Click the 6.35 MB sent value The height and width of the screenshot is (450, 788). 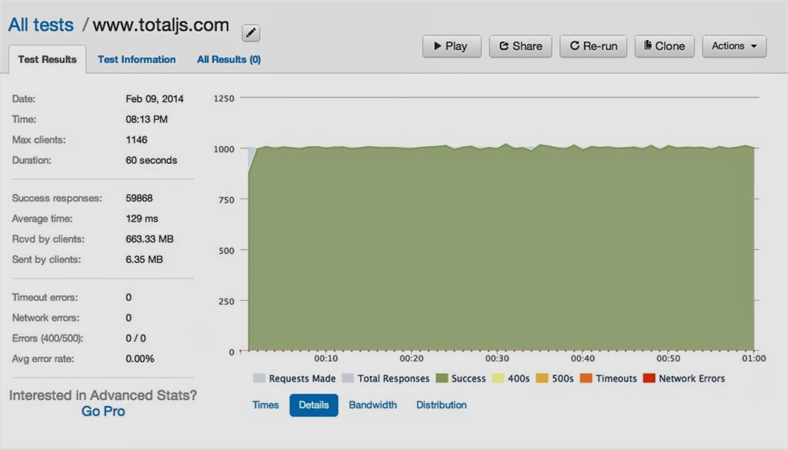pyautogui.click(x=144, y=260)
